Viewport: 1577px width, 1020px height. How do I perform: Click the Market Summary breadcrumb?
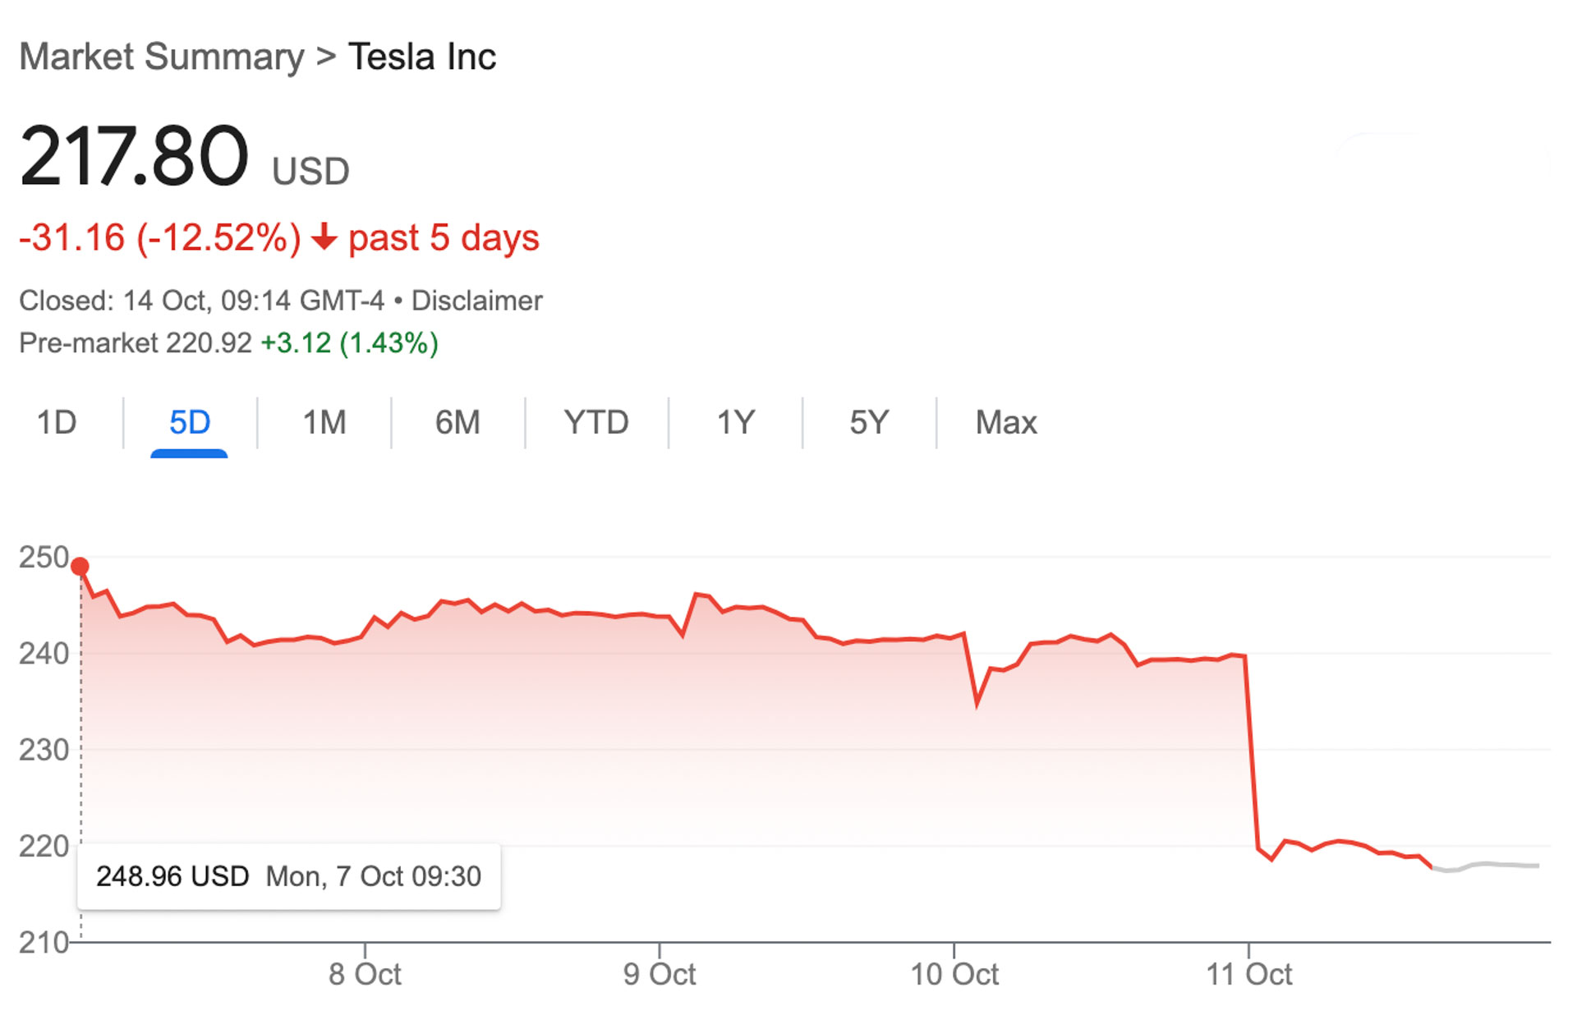pos(162,57)
